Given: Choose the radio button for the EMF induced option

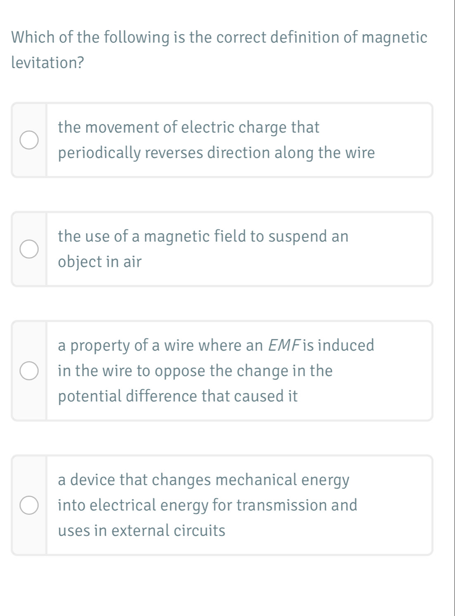Looking at the screenshot, I should point(29,371).
